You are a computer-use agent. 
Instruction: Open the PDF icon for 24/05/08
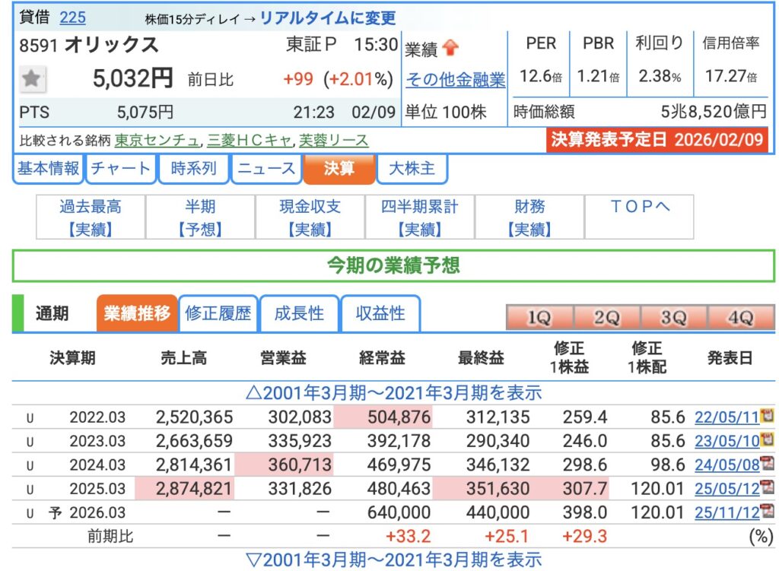(766, 463)
